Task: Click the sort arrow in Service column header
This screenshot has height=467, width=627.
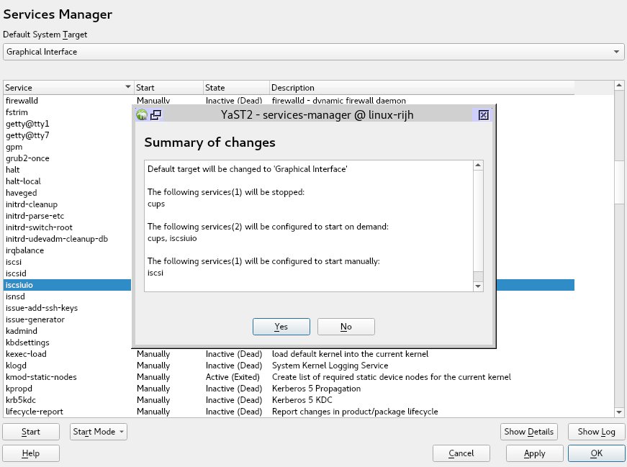Action: tap(128, 88)
